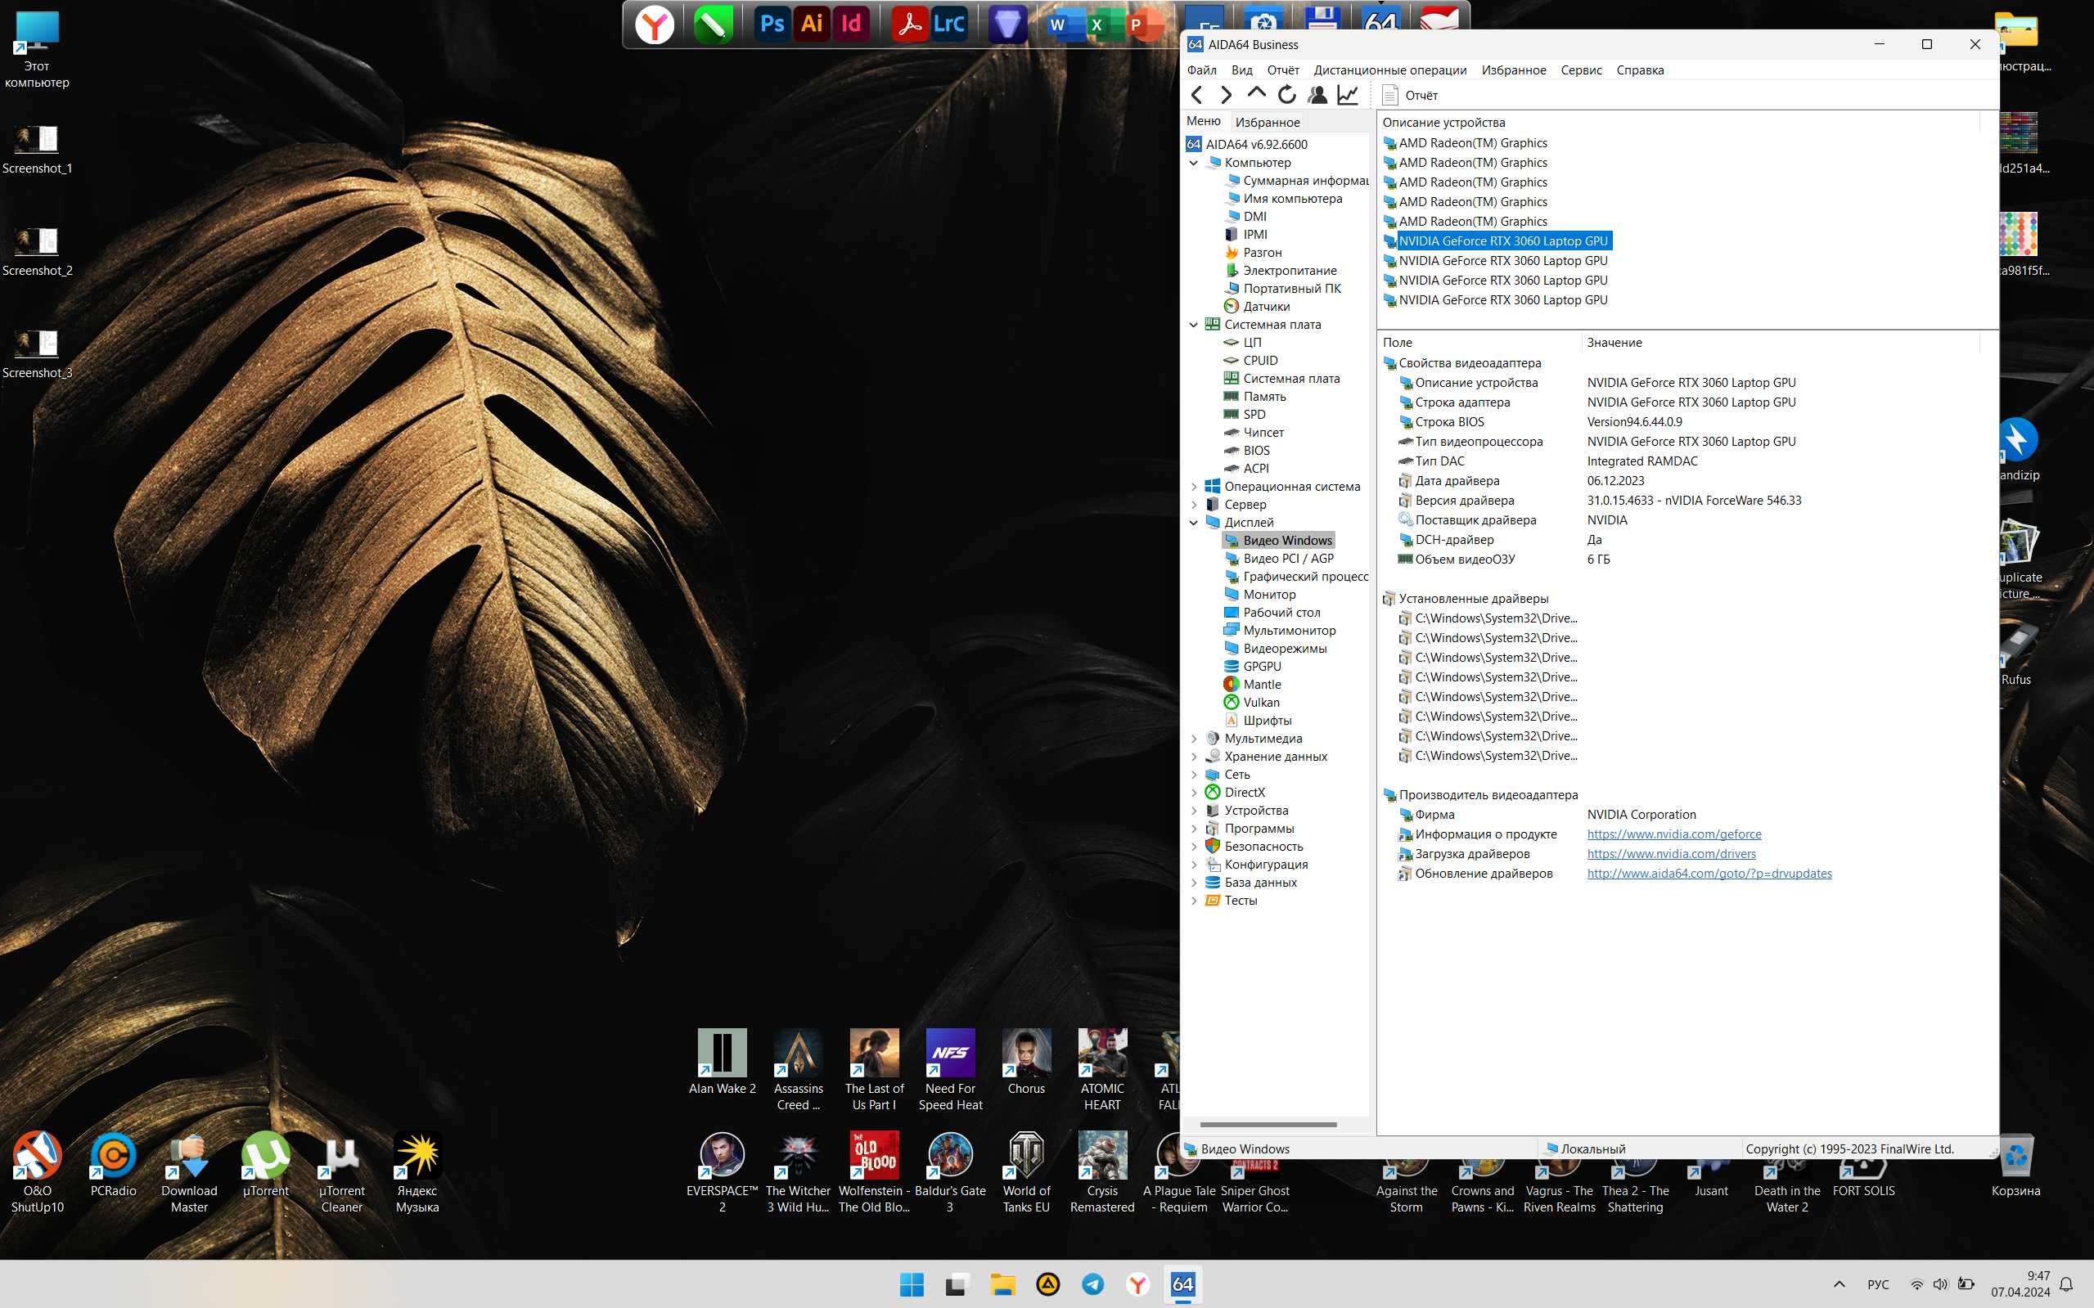
Task: Expand the Операционная система tree node
Action: (1196, 485)
